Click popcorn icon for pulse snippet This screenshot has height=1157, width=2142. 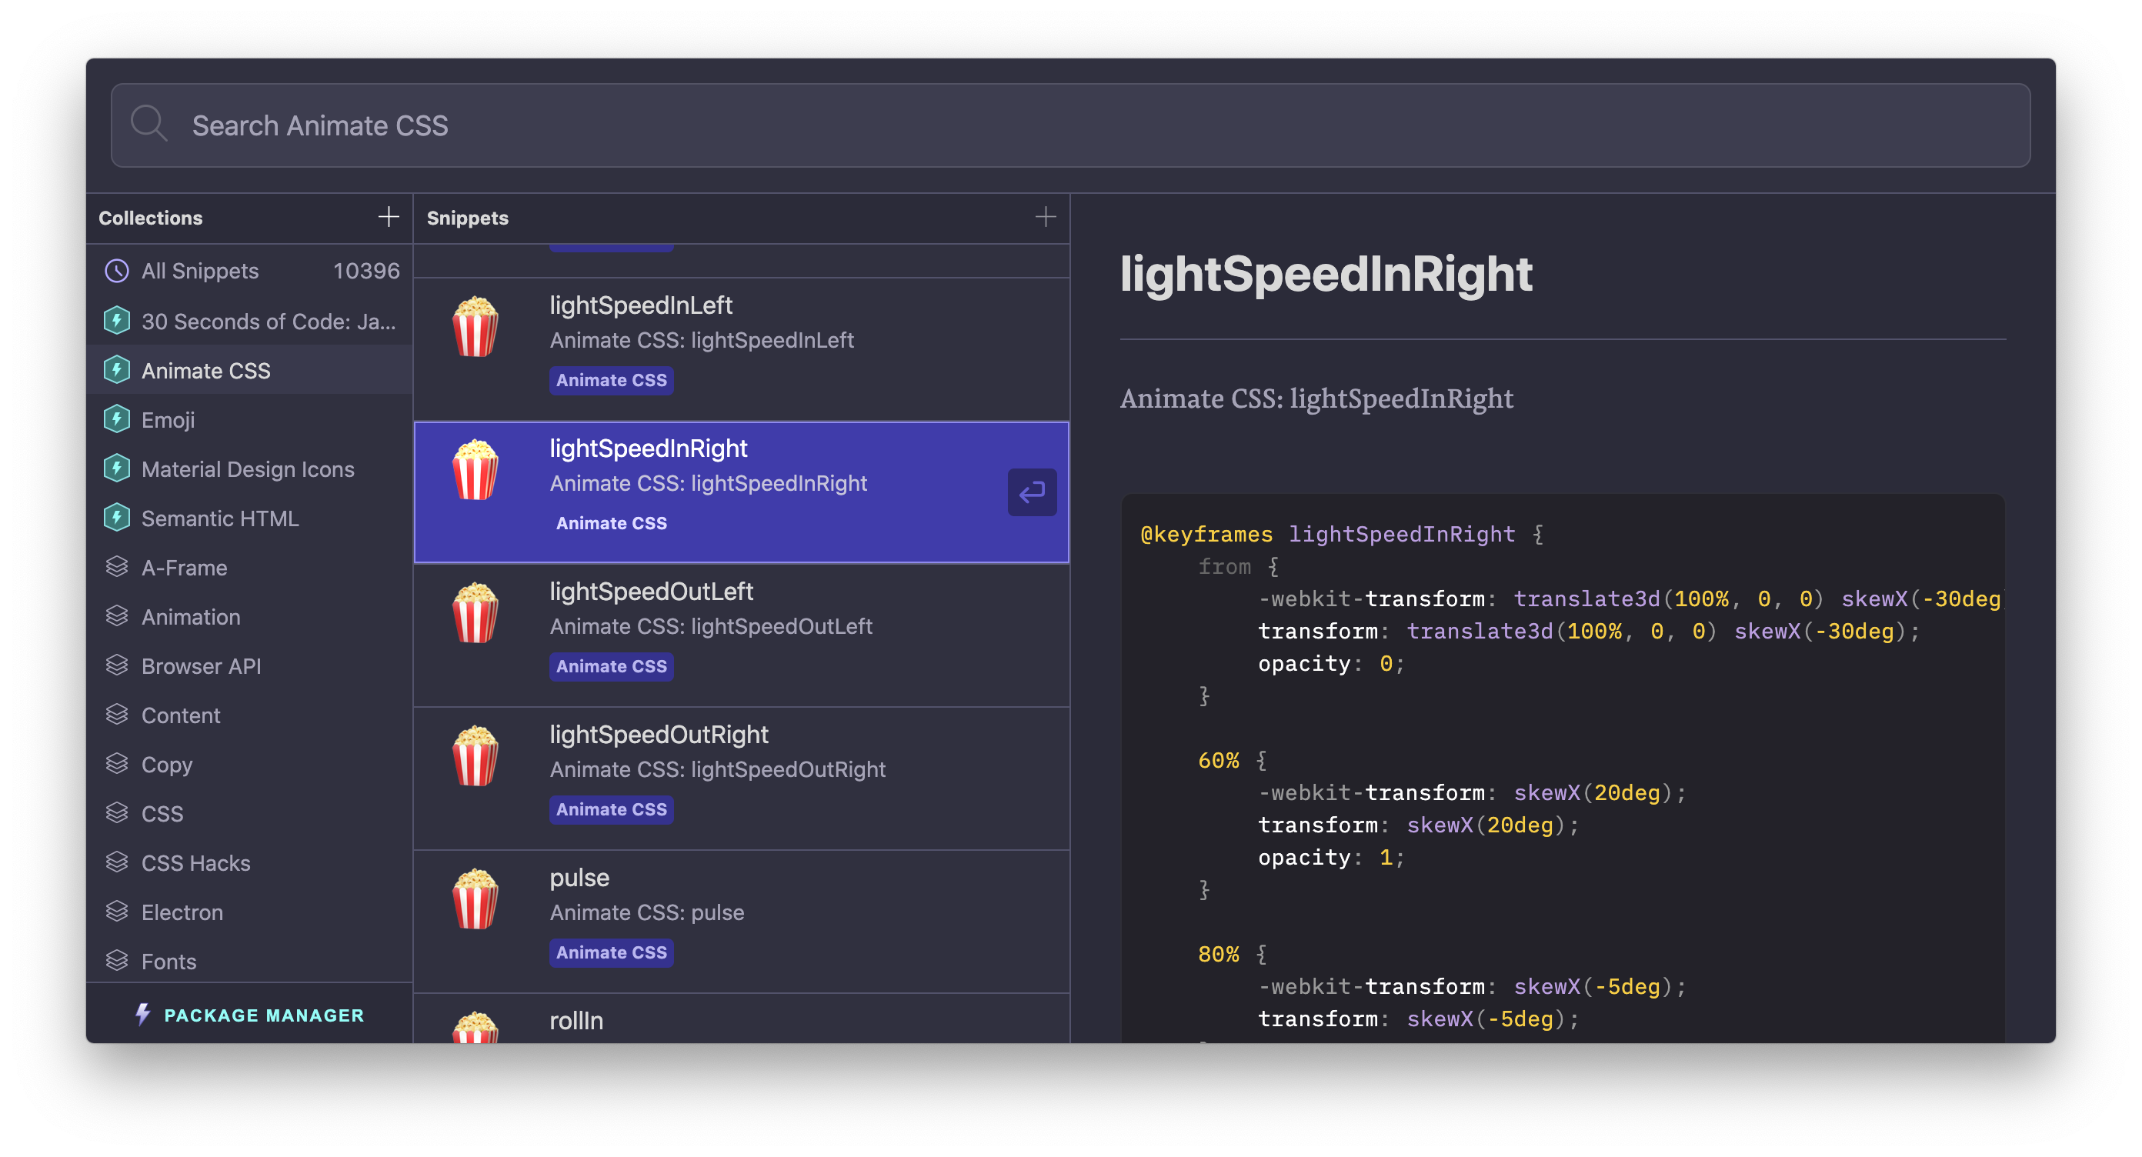coord(475,899)
